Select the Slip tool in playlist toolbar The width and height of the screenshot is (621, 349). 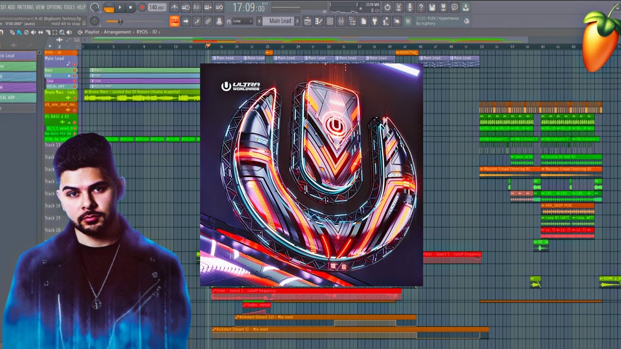[x=41, y=32]
